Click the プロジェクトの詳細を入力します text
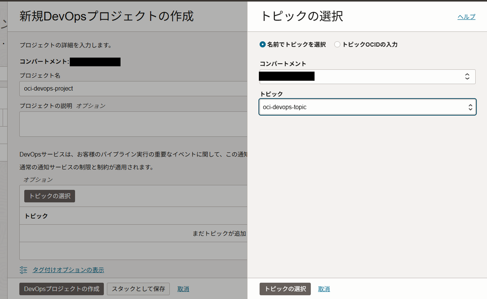This screenshot has width=487, height=299. click(x=65, y=45)
